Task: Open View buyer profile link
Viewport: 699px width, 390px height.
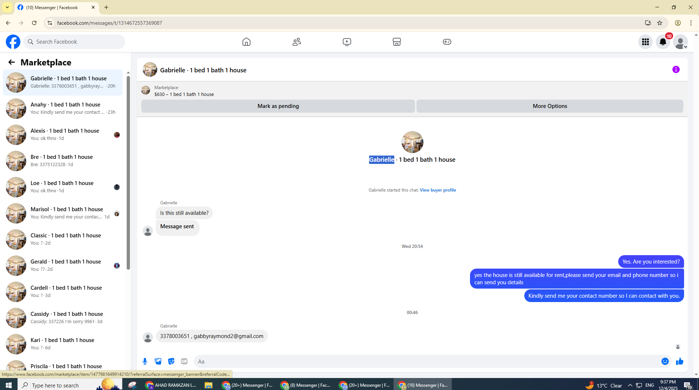Action: 438,190
